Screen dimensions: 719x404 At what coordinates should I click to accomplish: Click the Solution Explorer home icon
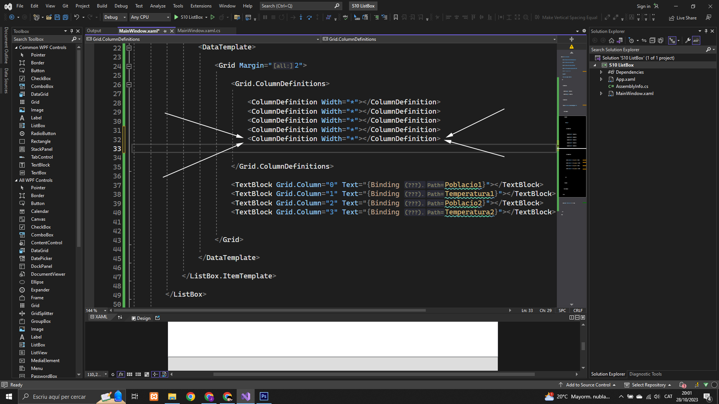tap(612, 40)
